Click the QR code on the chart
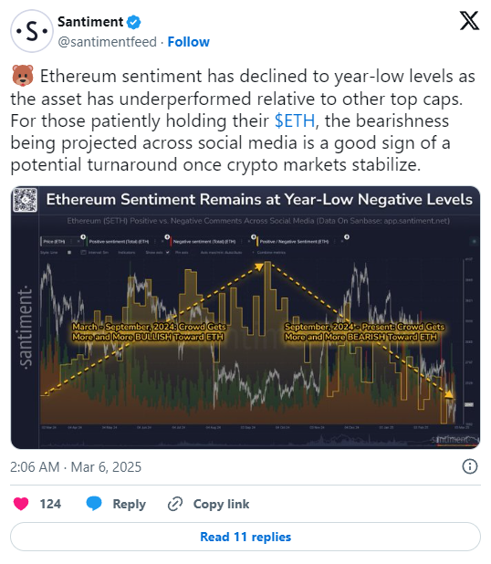 (25, 200)
